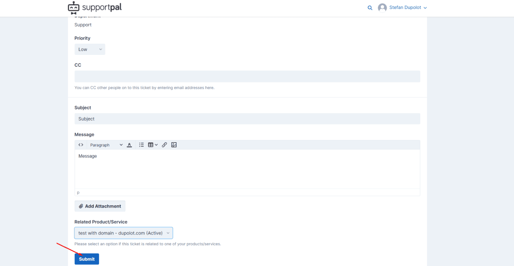Image resolution: width=514 pixels, height=266 pixels.
Task: Open the Stefan Dupolot account menu
Action: pos(408,8)
